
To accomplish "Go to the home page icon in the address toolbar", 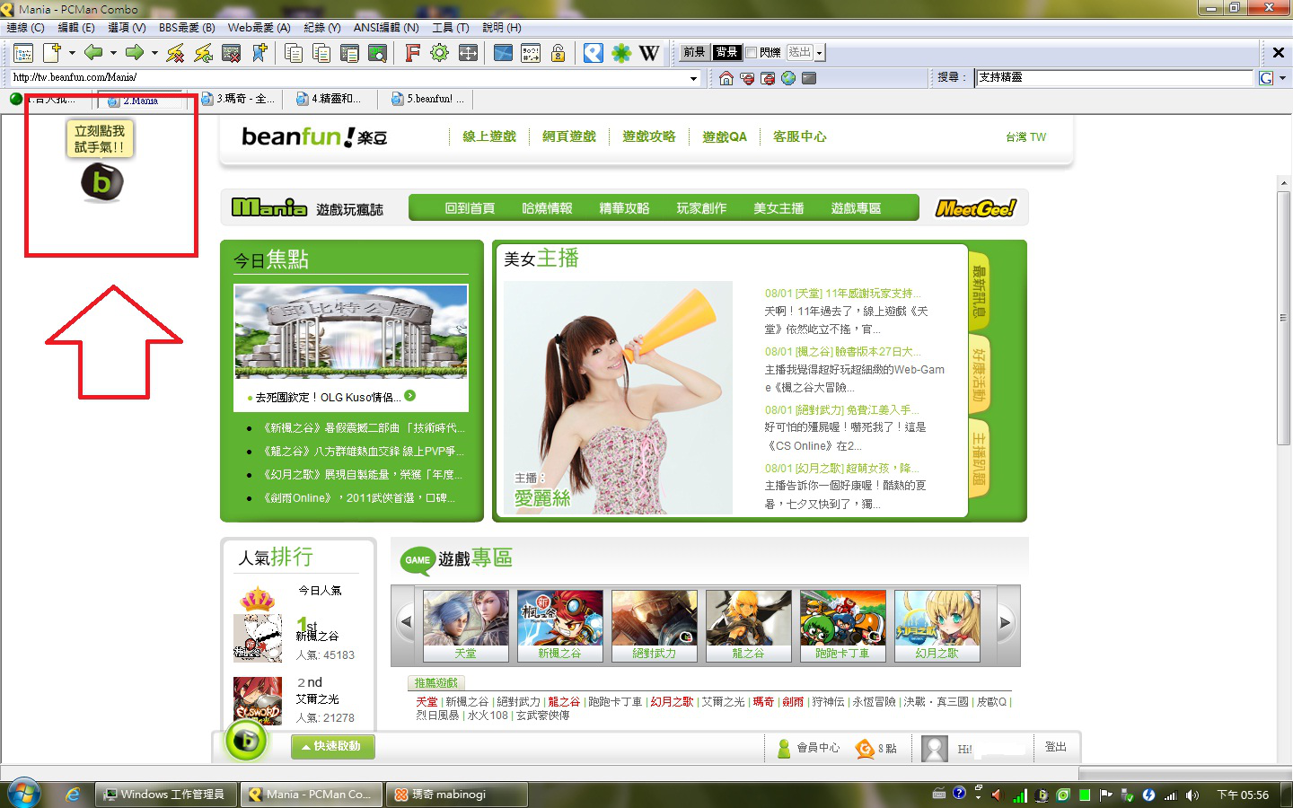I will coord(726,78).
